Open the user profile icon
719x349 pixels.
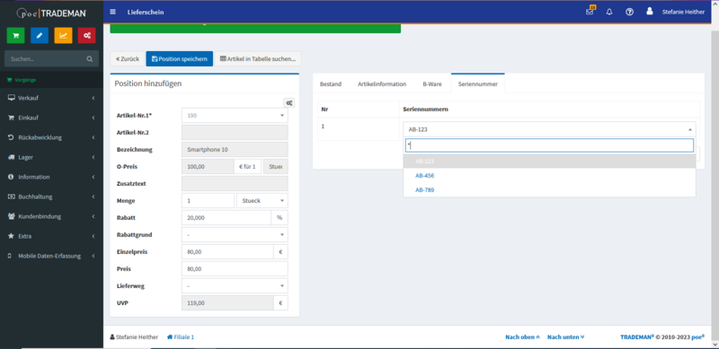pos(650,12)
